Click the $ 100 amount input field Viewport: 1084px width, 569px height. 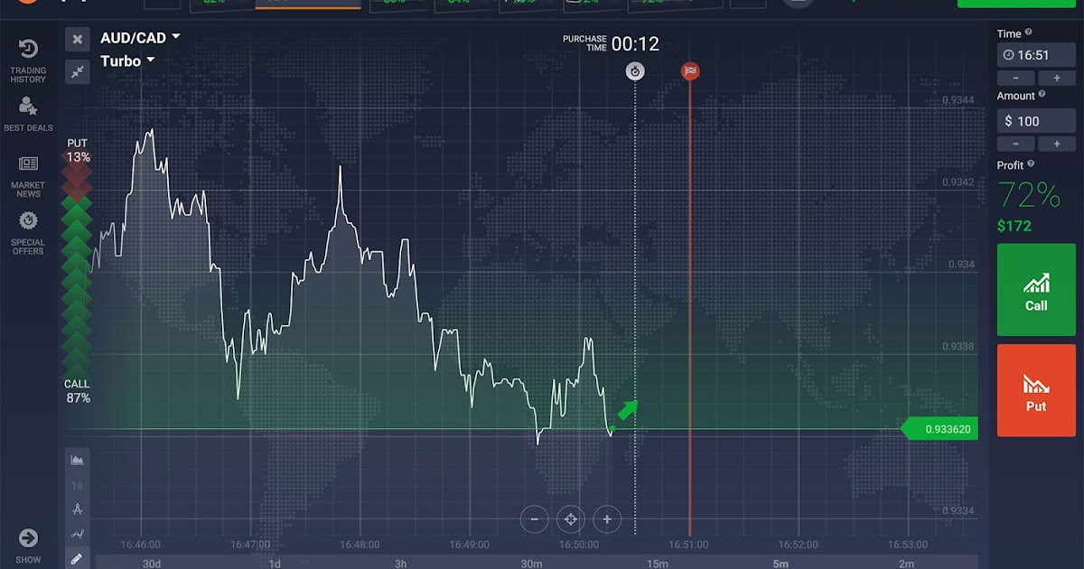[x=1036, y=121]
